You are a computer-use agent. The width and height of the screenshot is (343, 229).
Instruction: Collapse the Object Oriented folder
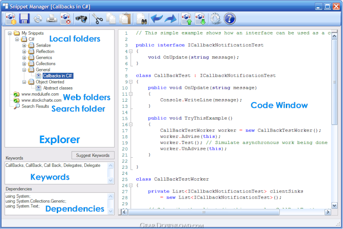click(24, 82)
